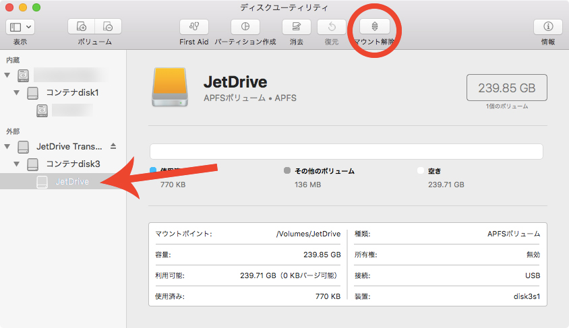The height and width of the screenshot is (328, 569).
Task: Click the storage usage bar
Action: [347, 152]
